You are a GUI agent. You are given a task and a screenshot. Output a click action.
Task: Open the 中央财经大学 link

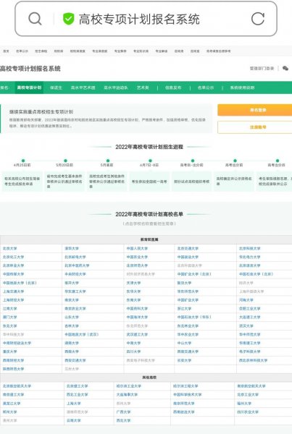coord(75,274)
